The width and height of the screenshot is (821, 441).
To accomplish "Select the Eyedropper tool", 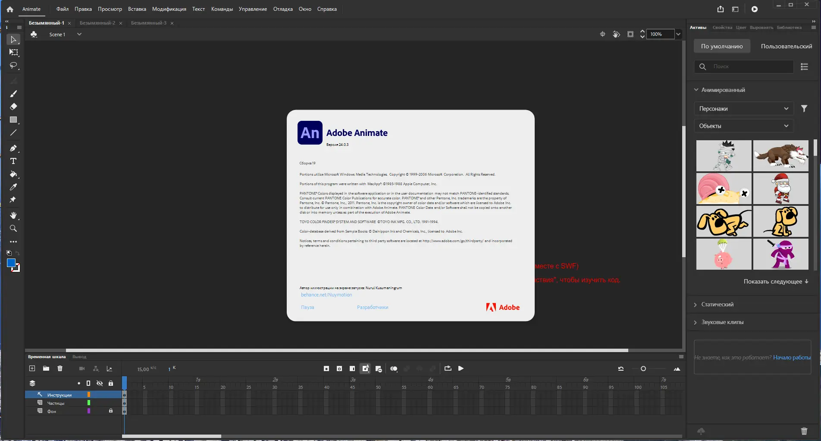I will click(x=13, y=187).
